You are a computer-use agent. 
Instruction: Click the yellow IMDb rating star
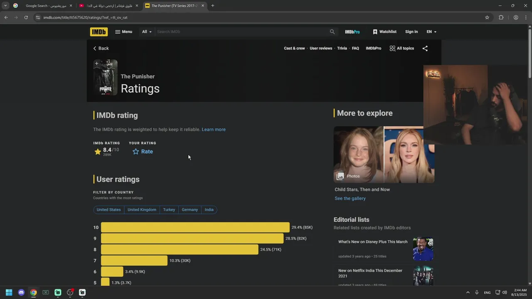click(98, 152)
